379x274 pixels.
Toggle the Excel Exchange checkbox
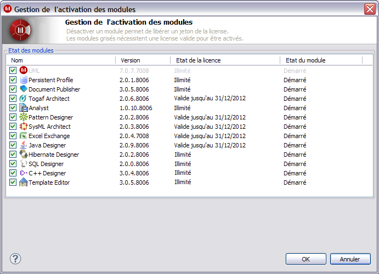13,136
